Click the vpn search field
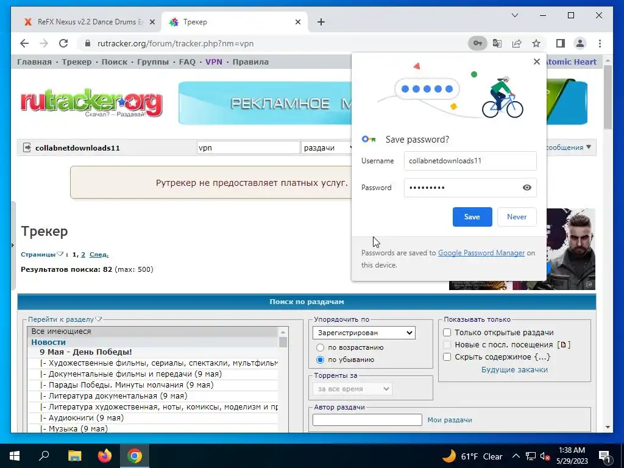Screen dimensions: 624x468 (x=248, y=147)
